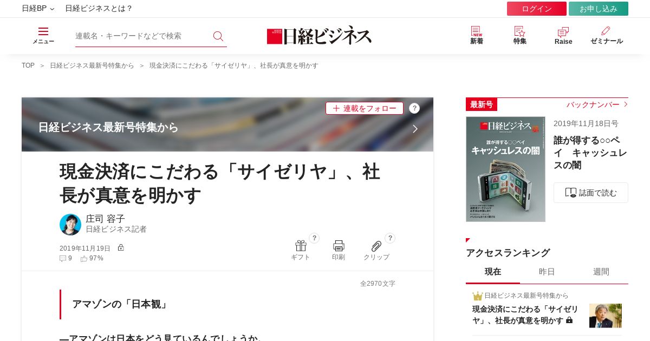The image size is (650, 341).
Task: Open 日経ビジネスとは？ link
Action: [x=99, y=9]
